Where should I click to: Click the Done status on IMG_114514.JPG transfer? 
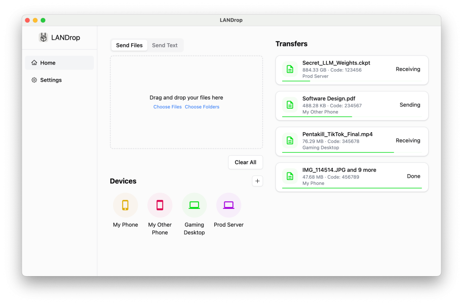click(x=413, y=176)
